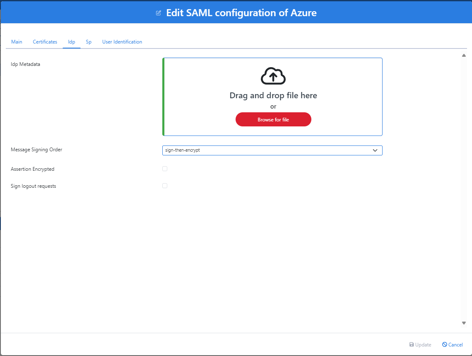
Task: Switch to the Certificates tab
Action: [x=45, y=41]
